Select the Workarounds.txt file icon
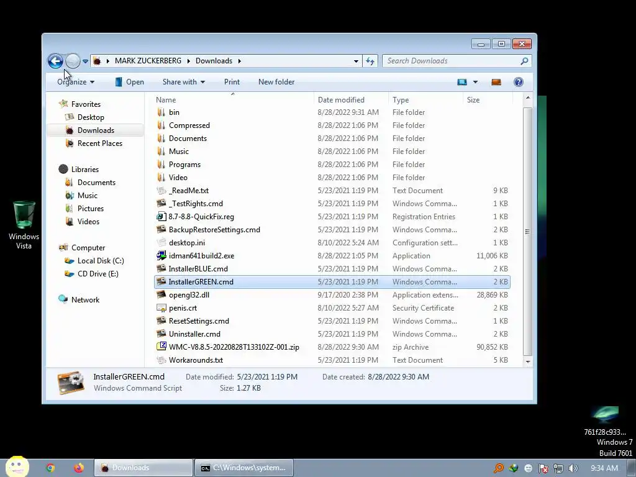The height and width of the screenshot is (477, 636). (161, 360)
